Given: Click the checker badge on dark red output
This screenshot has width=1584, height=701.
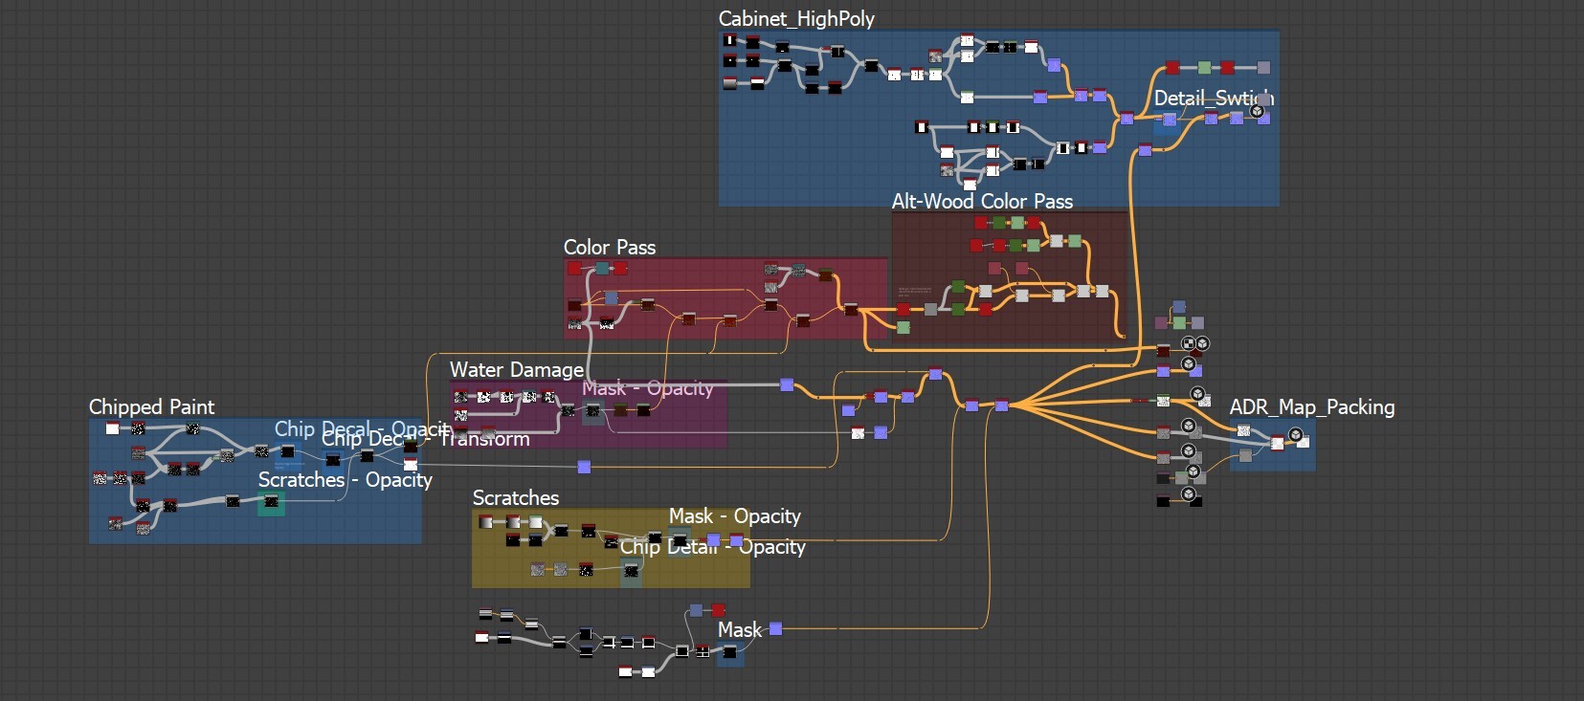Looking at the screenshot, I should pos(1189,343).
